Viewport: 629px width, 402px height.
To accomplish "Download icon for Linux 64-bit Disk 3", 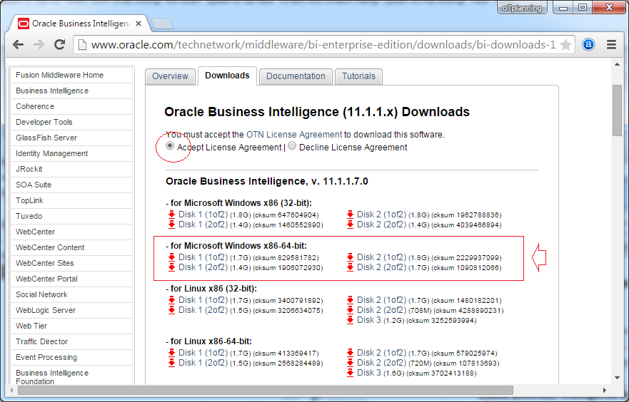I will pos(351,373).
